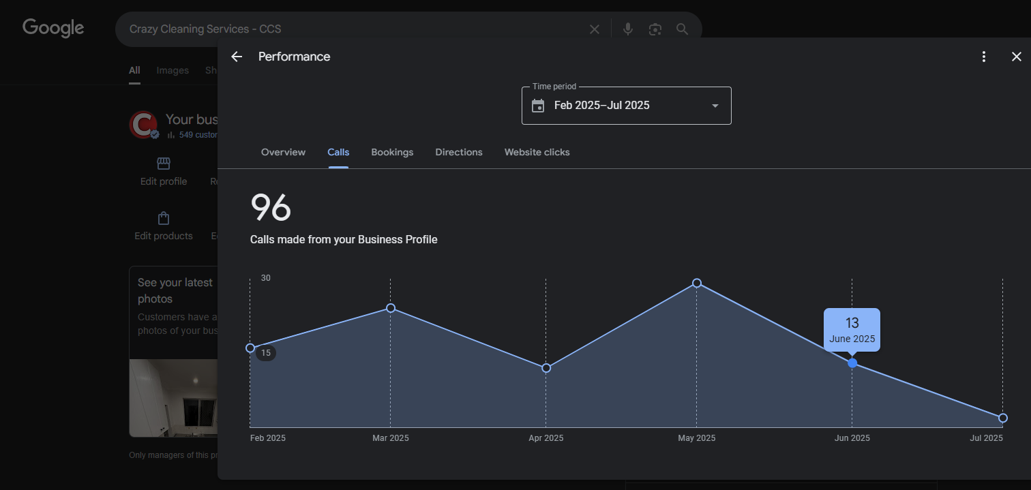The image size is (1031, 490).
Task: Select the All search results tab
Action: [134, 71]
